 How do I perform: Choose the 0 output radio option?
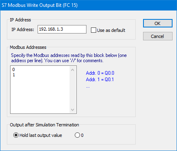coord(77,135)
